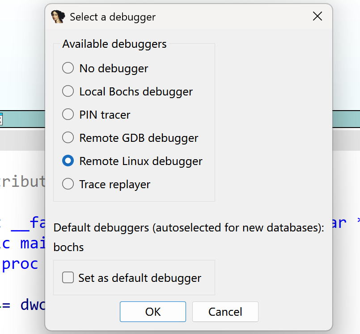Image resolution: width=360 pixels, height=334 pixels.
Task: Choose Local Bochs debugger
Action: (x=68, y=91)
